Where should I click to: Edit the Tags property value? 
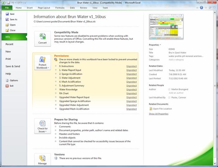click(186, 56)
